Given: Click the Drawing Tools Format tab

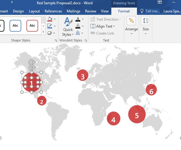Looking at the screenshot, I should [x=124, y=11].
